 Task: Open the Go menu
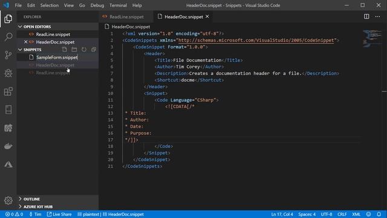pos(82,5)
